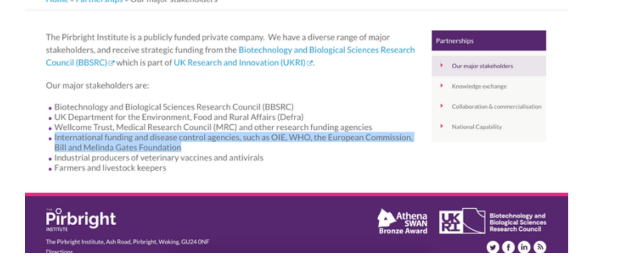Open UK Research and Innovation (UKRI) link

pos(239,63)
